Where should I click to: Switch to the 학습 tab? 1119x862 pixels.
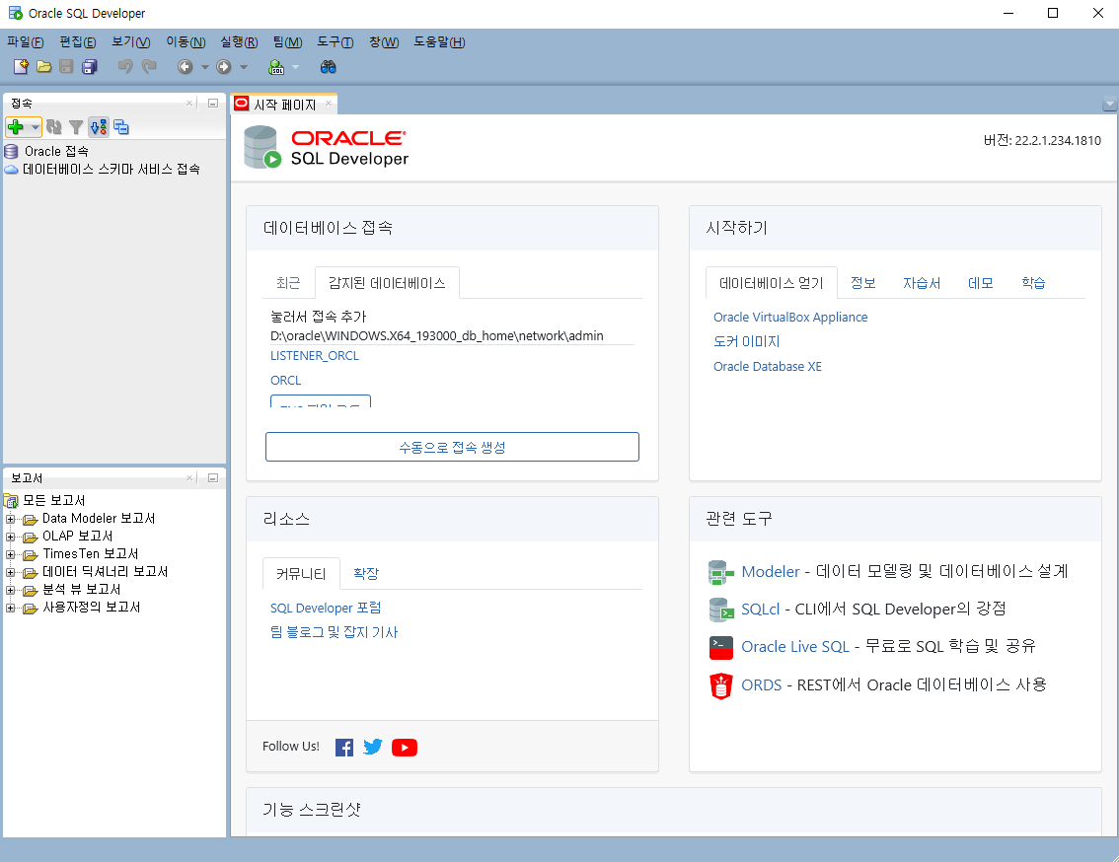tap(1033, 283)
